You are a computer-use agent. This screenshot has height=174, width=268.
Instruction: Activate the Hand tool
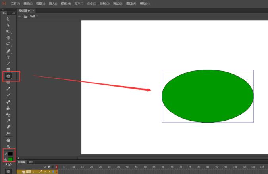pyautogui.click(x=8, y=140)
